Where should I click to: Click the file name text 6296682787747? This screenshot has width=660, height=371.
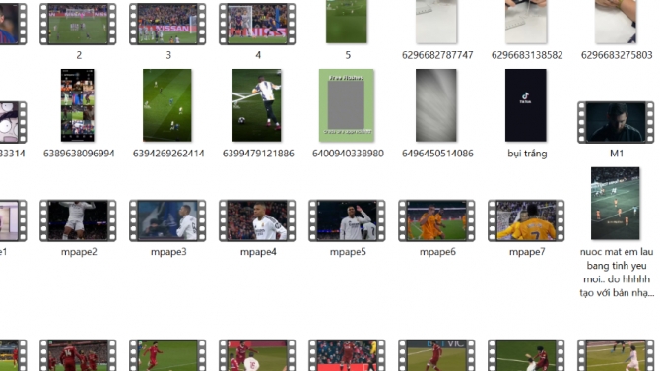click(437, 55)
